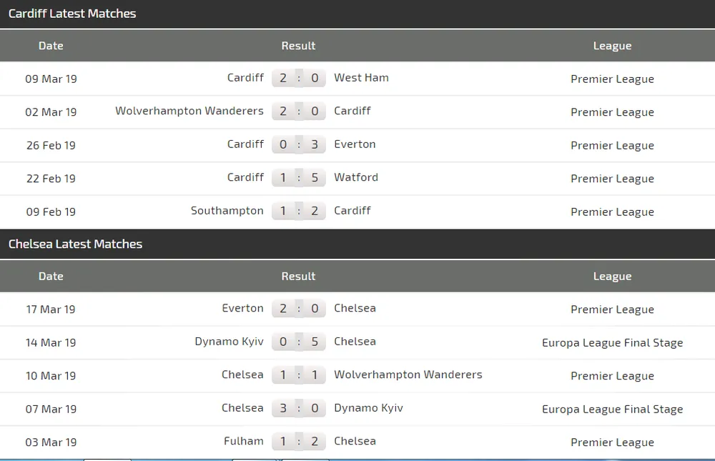Viewport: 715px width, 461px height.
Task: Sort the Cardiff table by Date column
Action: [x=51, y=46]
